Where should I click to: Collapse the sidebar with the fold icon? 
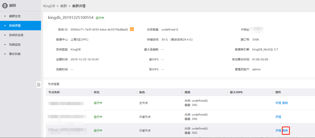point(39,84)
